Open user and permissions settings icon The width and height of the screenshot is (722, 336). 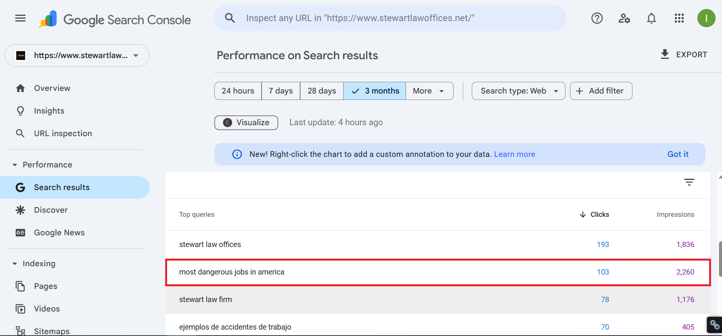tap(624, 18)
